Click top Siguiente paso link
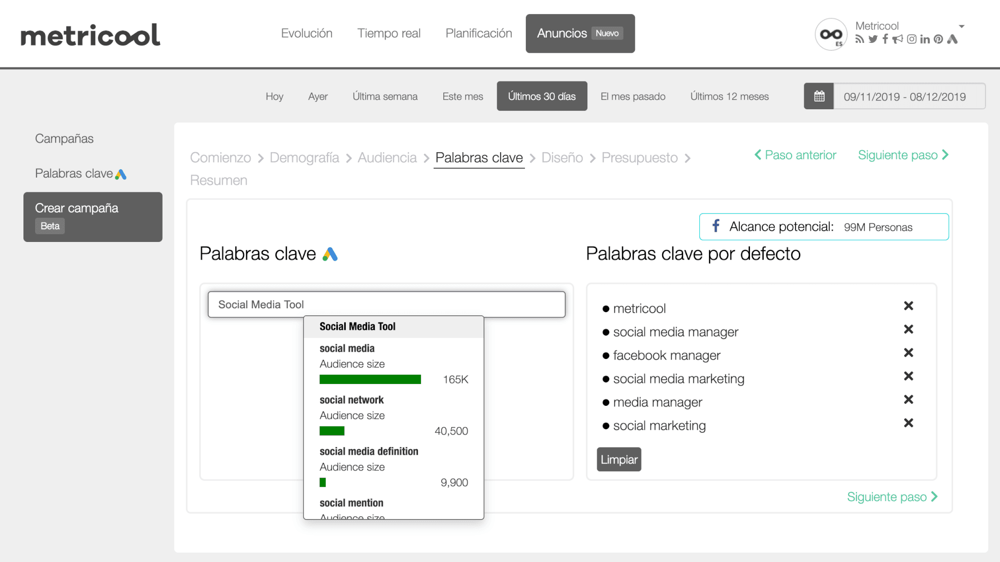Screen dimensions: 1000x562 point(904,155)
